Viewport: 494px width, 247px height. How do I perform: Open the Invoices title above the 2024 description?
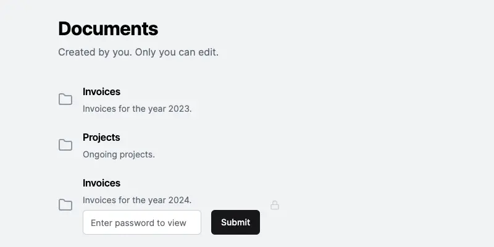(x=101, y=183)
